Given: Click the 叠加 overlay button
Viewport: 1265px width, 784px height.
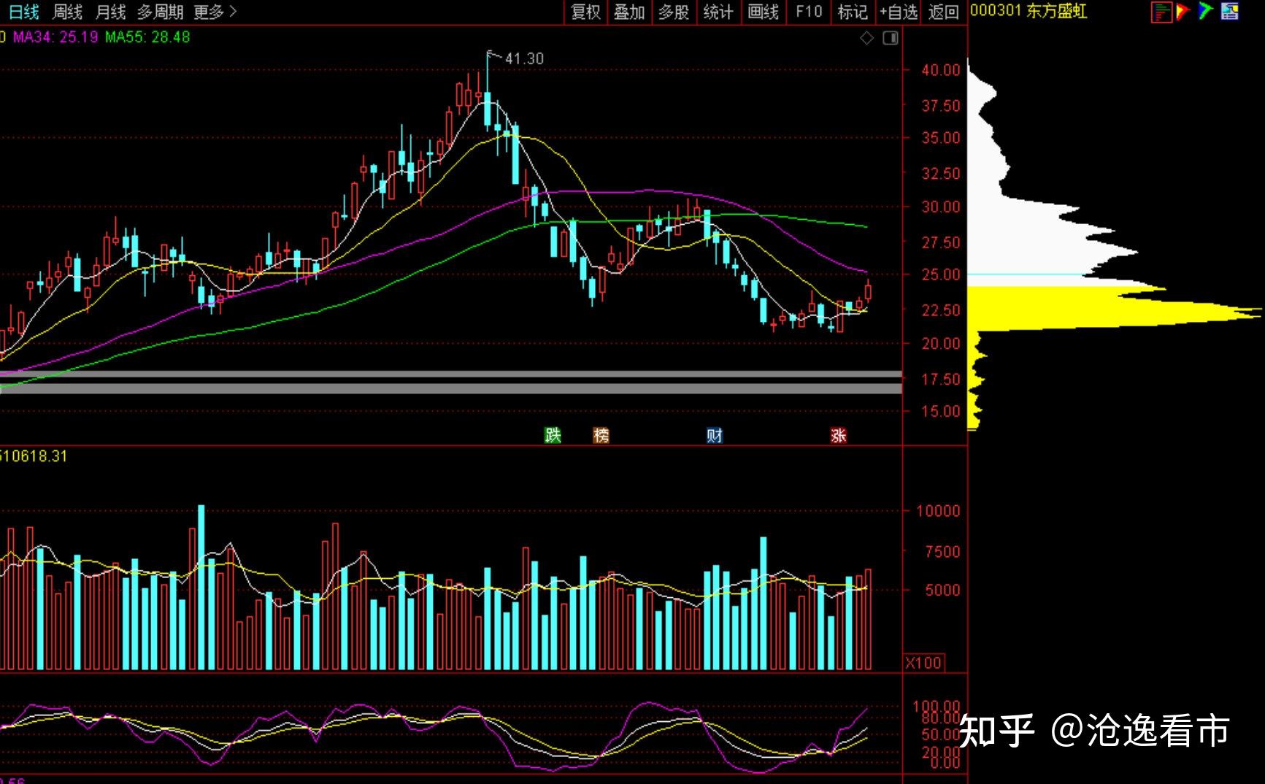Looking at the screenshot, I should [x=629, y=12].
